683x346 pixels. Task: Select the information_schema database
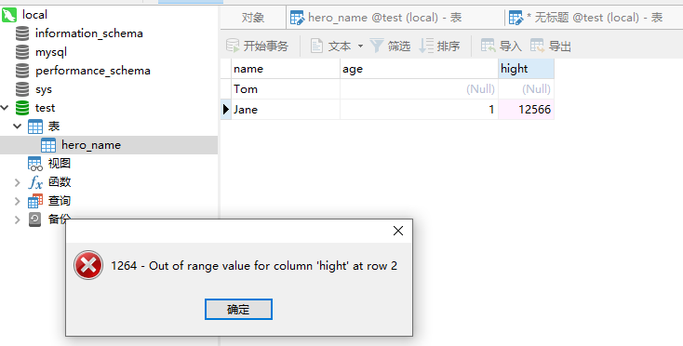(88, 33)
